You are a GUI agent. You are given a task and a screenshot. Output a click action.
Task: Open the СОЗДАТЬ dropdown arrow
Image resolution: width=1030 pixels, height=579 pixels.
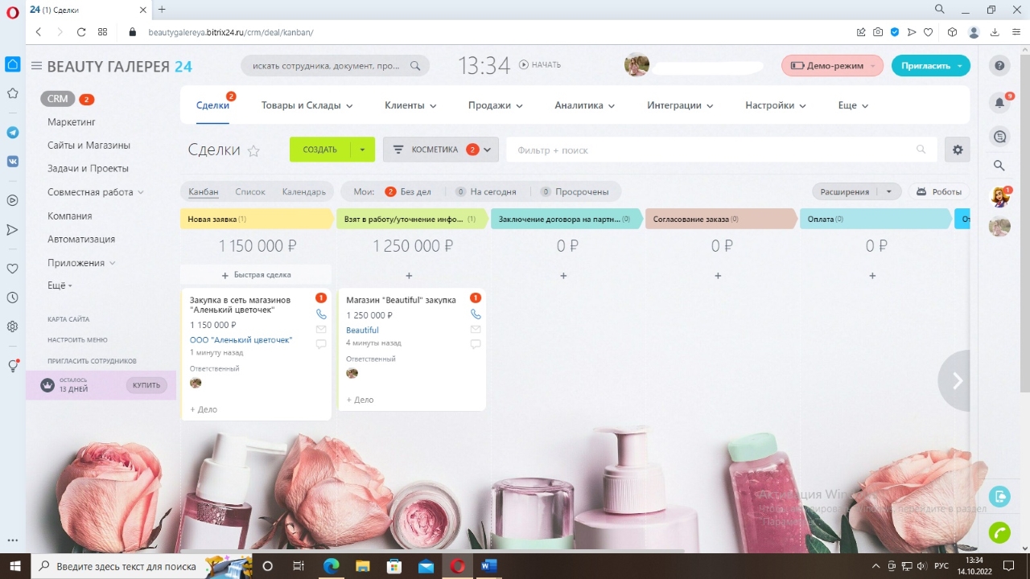(x=362, y=150)
